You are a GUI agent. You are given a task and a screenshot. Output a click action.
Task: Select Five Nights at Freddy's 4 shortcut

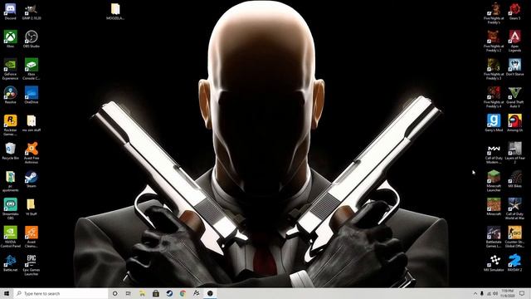494,96
